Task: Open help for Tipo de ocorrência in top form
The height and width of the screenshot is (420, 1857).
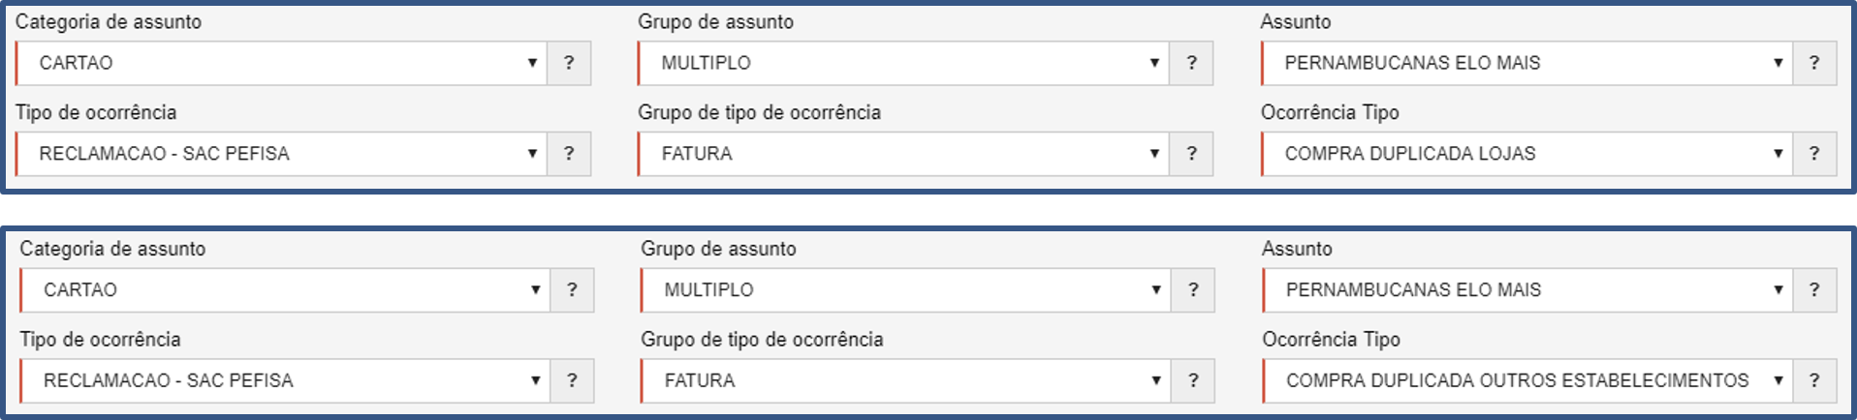Action: click(569, 154)
